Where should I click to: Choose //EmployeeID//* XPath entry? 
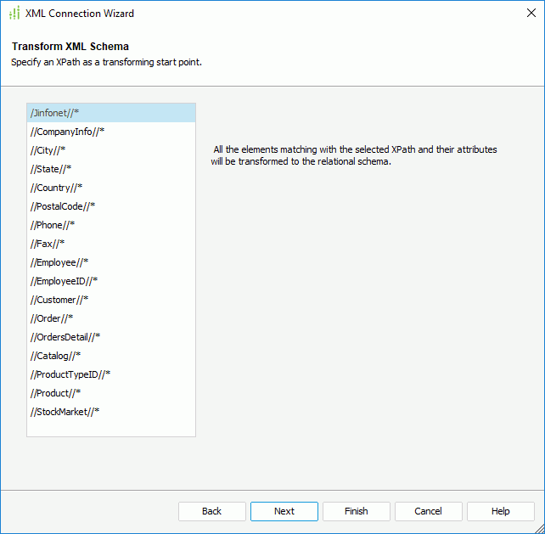(65, 281)
